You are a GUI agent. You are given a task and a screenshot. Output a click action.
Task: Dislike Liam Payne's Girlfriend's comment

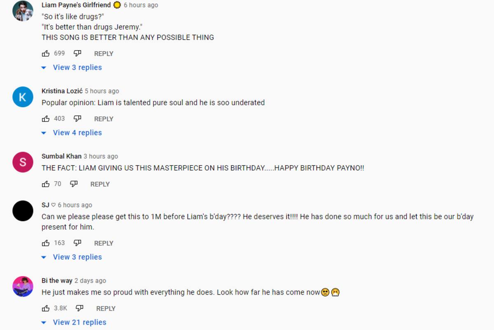[77, 53]
